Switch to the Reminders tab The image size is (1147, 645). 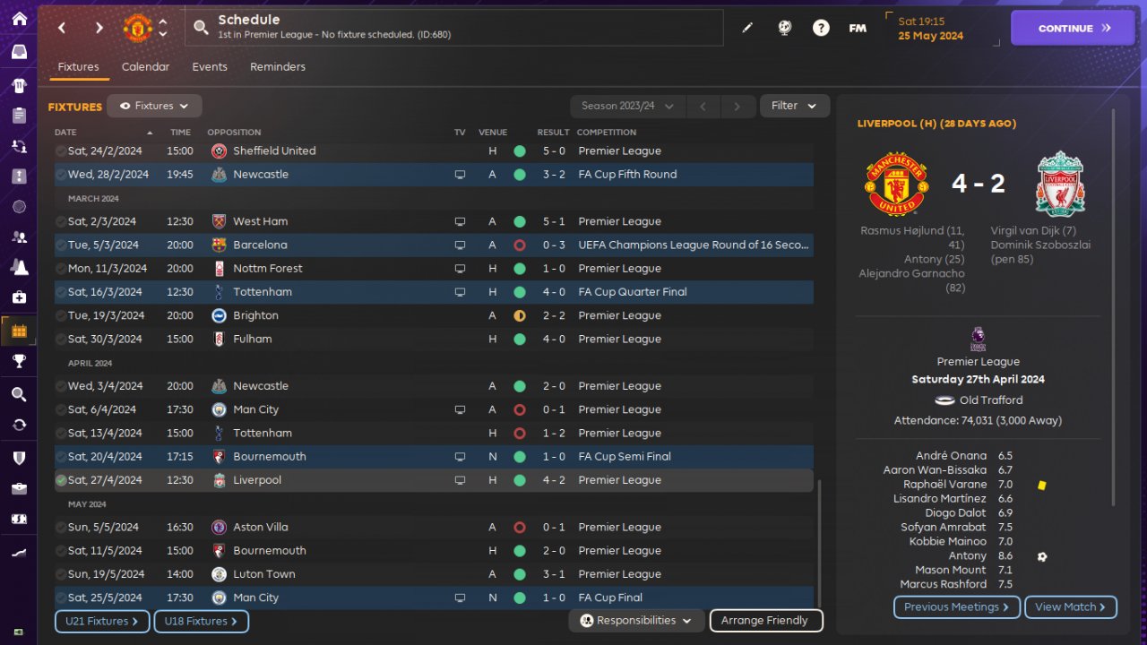278,67
